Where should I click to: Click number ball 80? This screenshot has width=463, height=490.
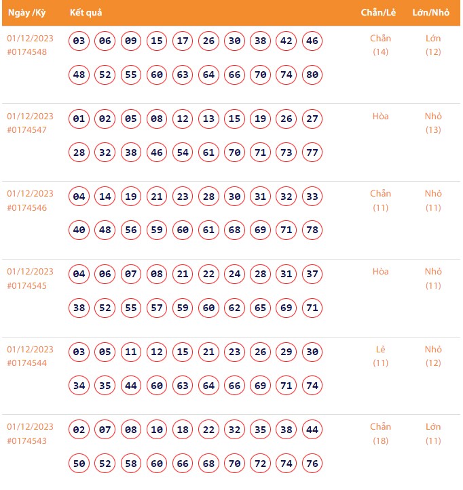click(312, 75)
